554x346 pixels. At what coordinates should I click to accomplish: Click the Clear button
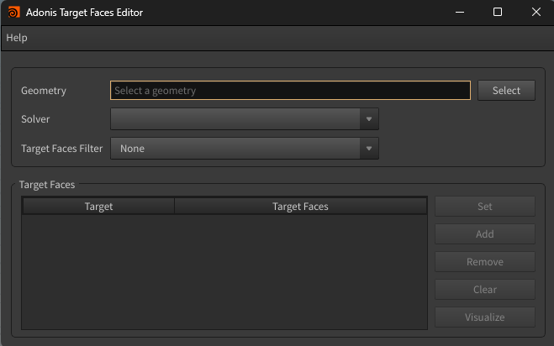pos(485,290)
